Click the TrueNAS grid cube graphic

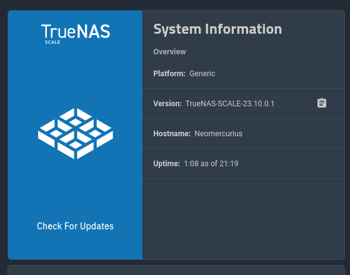(x=76, y=134)
